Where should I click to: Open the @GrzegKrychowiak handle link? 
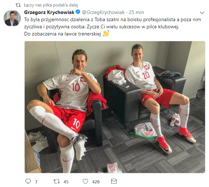pos(103,12)
